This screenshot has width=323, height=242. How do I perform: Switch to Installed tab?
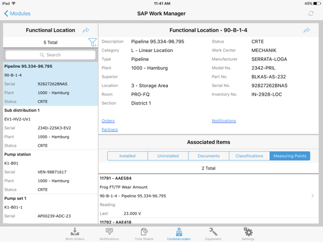[x=128, y=156]
